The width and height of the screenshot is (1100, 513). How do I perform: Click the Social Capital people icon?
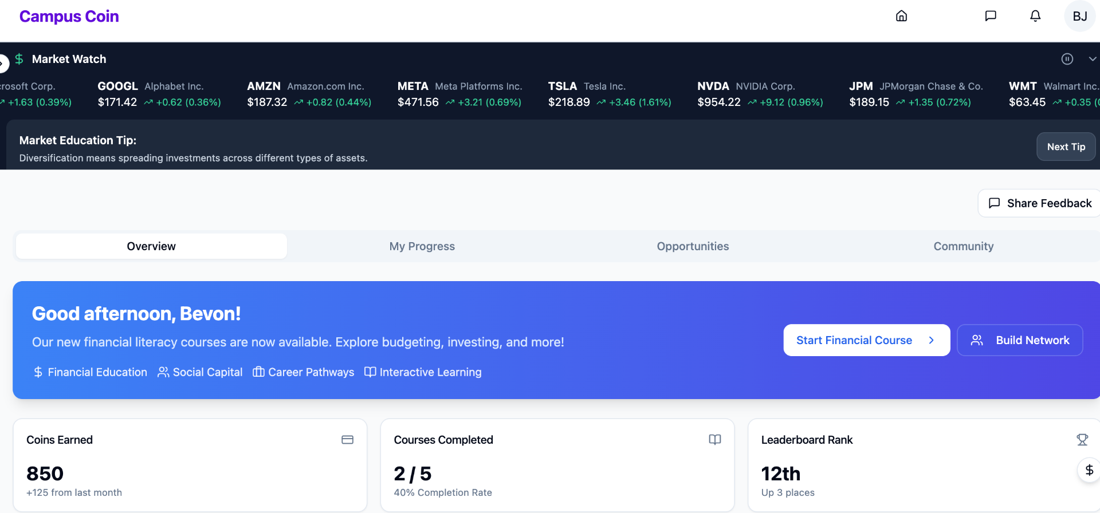coord(163,372)
